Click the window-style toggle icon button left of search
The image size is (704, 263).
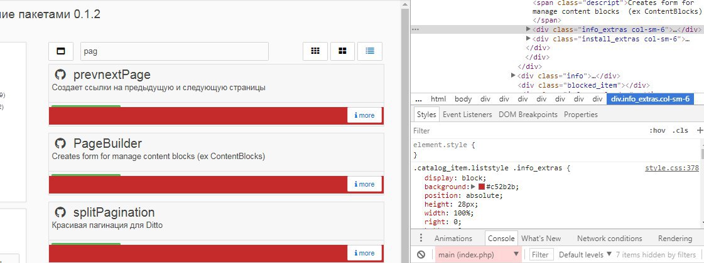click(61, 51)
